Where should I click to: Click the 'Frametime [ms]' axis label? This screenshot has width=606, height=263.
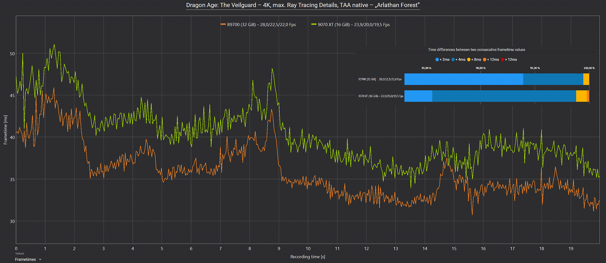click(5, 130)
